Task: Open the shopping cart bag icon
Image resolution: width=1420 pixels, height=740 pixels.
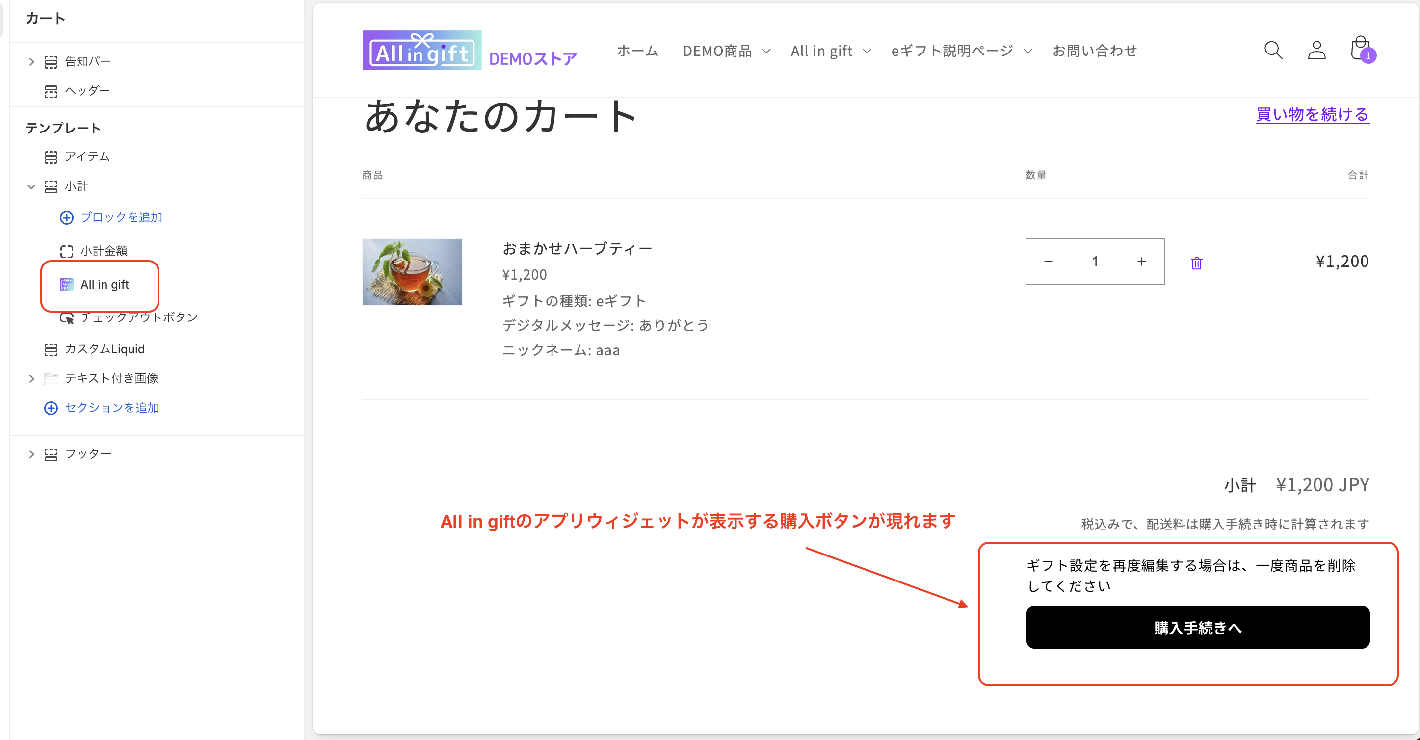Action: point(1361,49)
